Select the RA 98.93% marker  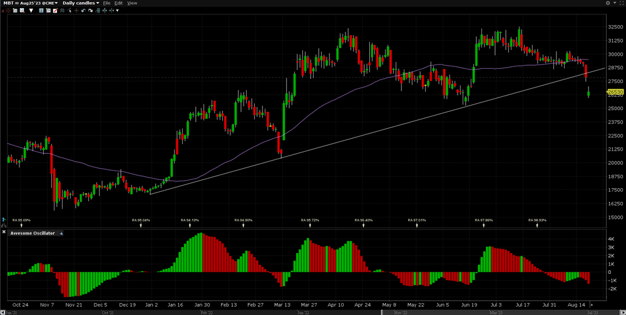tap(538, 221)
